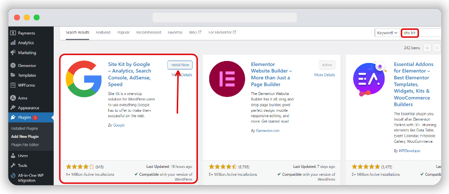Click the Site Kit star rating
449x194 pixels.
[x=80, y=166]
